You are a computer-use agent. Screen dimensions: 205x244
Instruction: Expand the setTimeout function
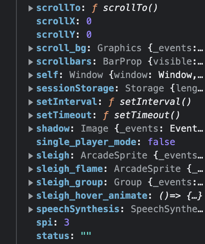pyautogui.click(x=31, y=115)
